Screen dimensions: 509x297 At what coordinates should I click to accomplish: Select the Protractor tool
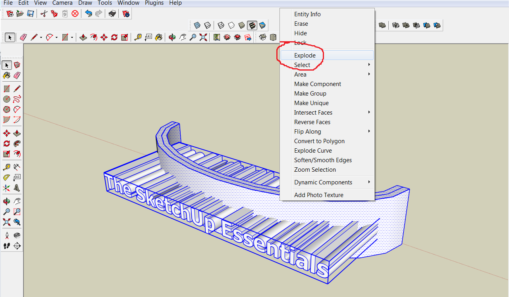pyautogui.click(x=7, y=177)
